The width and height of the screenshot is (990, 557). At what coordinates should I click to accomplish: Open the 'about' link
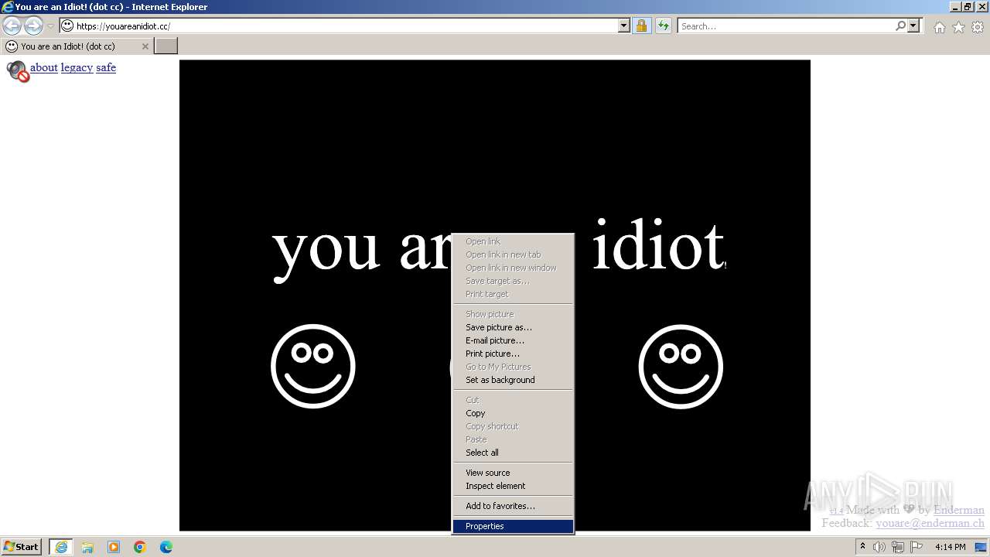[x=44, y=67]
